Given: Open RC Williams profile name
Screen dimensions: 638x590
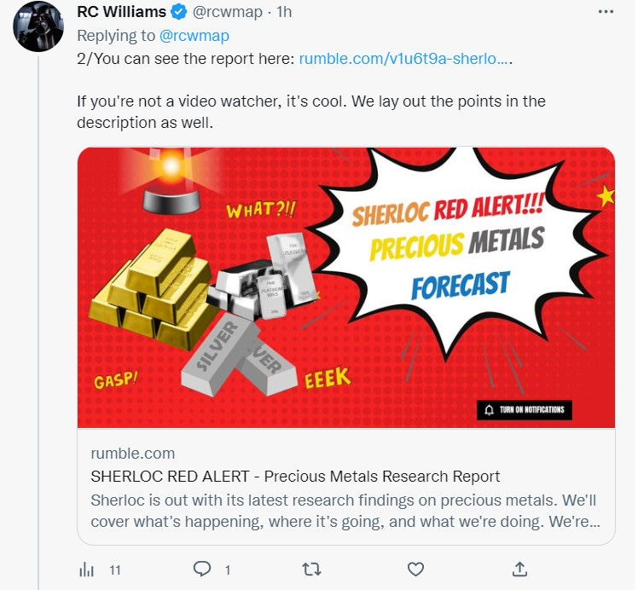Looking at the screenshot, I should tap(122, 12).
